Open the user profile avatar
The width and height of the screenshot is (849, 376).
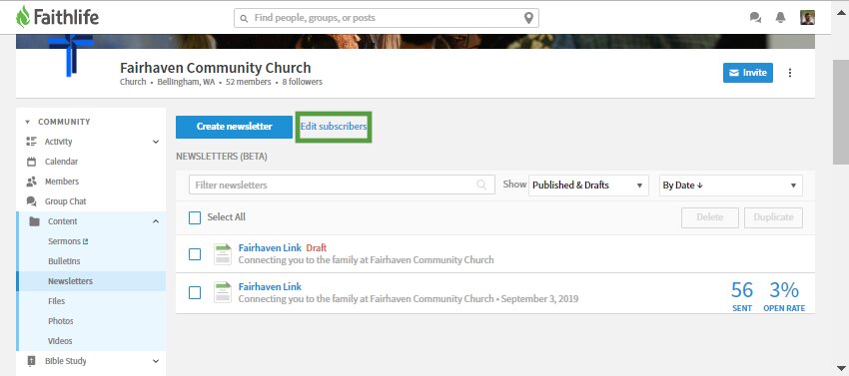[x=807, y=18]
